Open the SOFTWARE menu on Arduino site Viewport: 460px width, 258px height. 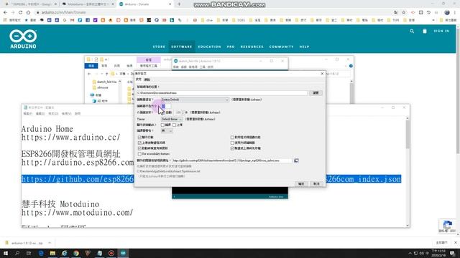tap(182, 47)
